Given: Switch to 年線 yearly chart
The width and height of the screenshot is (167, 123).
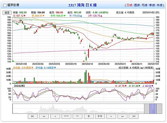Looking at the screenshot, I should click(159, 5).
